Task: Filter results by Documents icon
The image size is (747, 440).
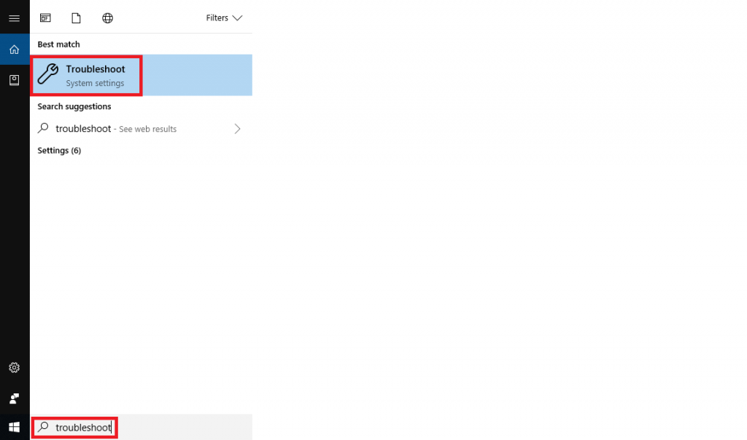Action: [76, 18]
